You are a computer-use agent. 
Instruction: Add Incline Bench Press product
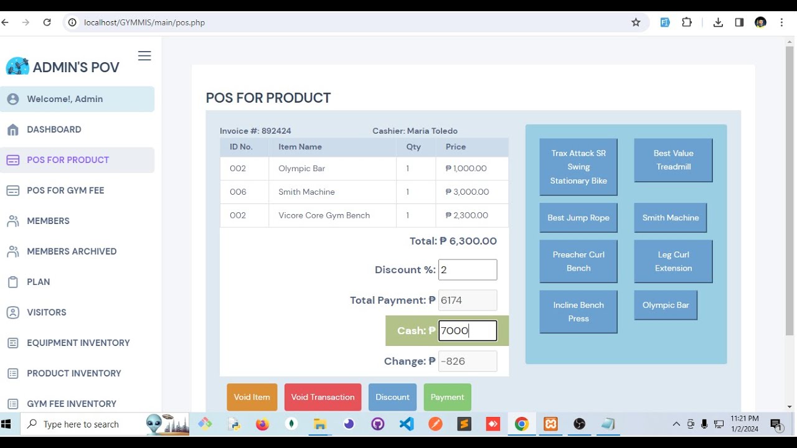[578, 312]
